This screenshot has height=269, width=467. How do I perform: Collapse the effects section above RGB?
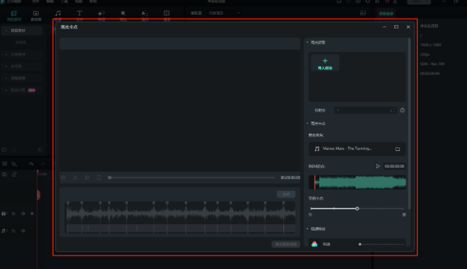click(307, 229)
